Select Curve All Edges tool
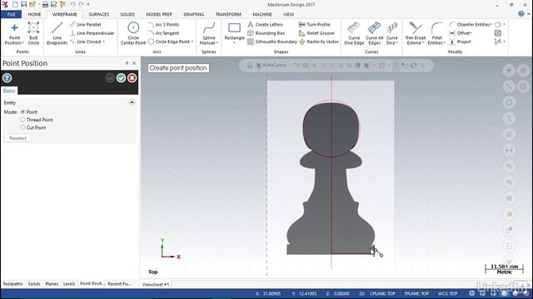 (374, 34)
